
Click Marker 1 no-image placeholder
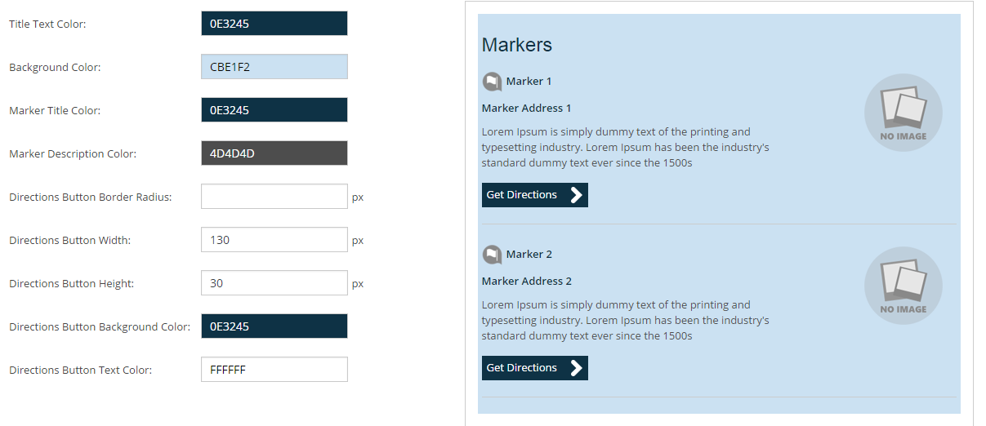(903, 113)
